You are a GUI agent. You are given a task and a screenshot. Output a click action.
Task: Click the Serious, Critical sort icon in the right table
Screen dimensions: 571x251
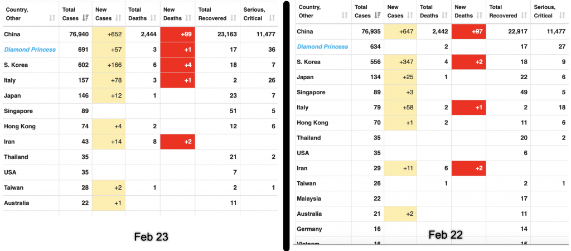(x=562, y=16)
